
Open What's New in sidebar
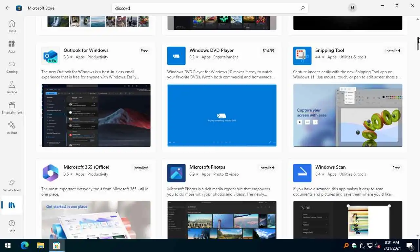click(12, 185)
